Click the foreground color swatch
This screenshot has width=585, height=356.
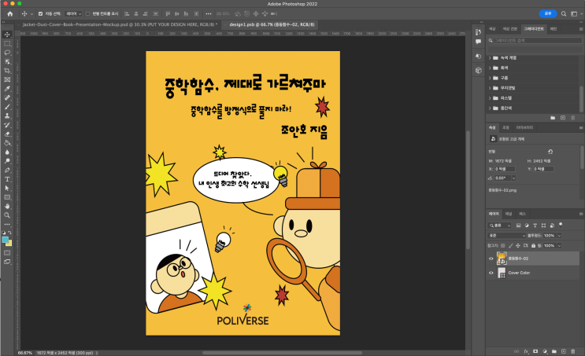click(x=6, y=240)
